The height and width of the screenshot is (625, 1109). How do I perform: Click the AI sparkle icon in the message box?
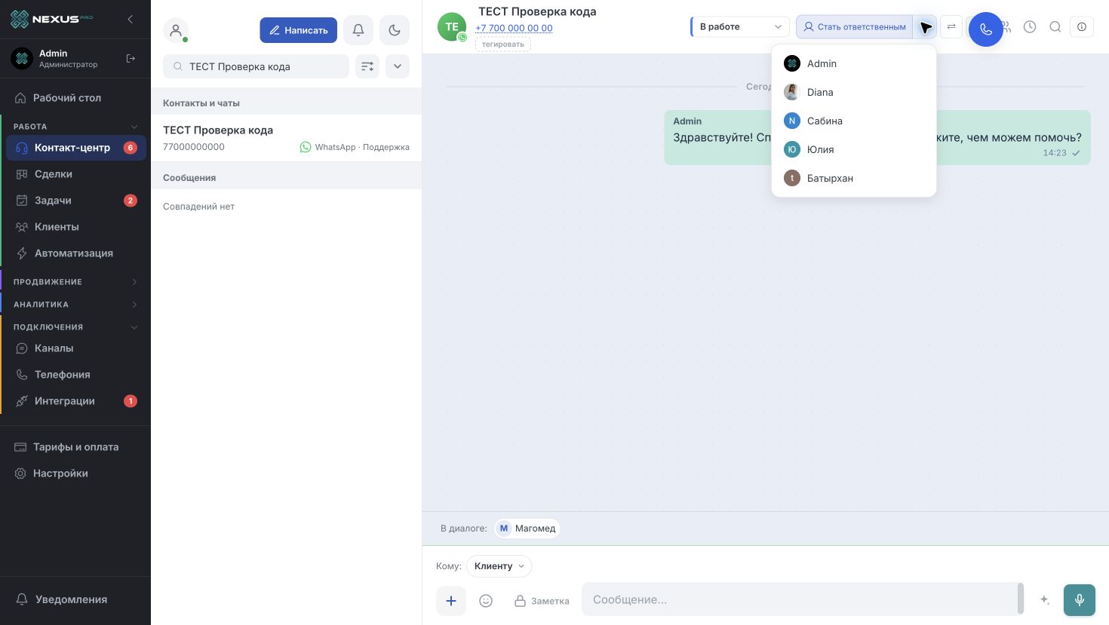[x=1045, y=600]
